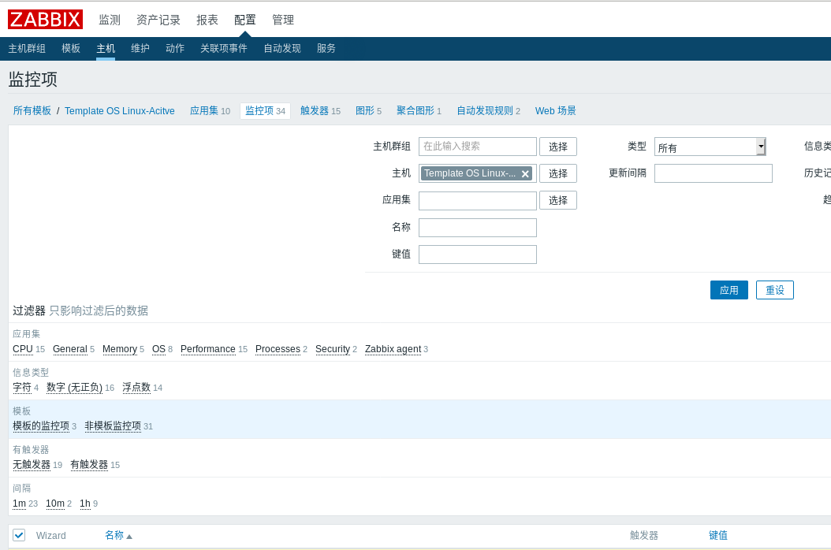831x550 pixels.
Task: Filter by Zabbix agent application
Action: (x=393, y=348)
